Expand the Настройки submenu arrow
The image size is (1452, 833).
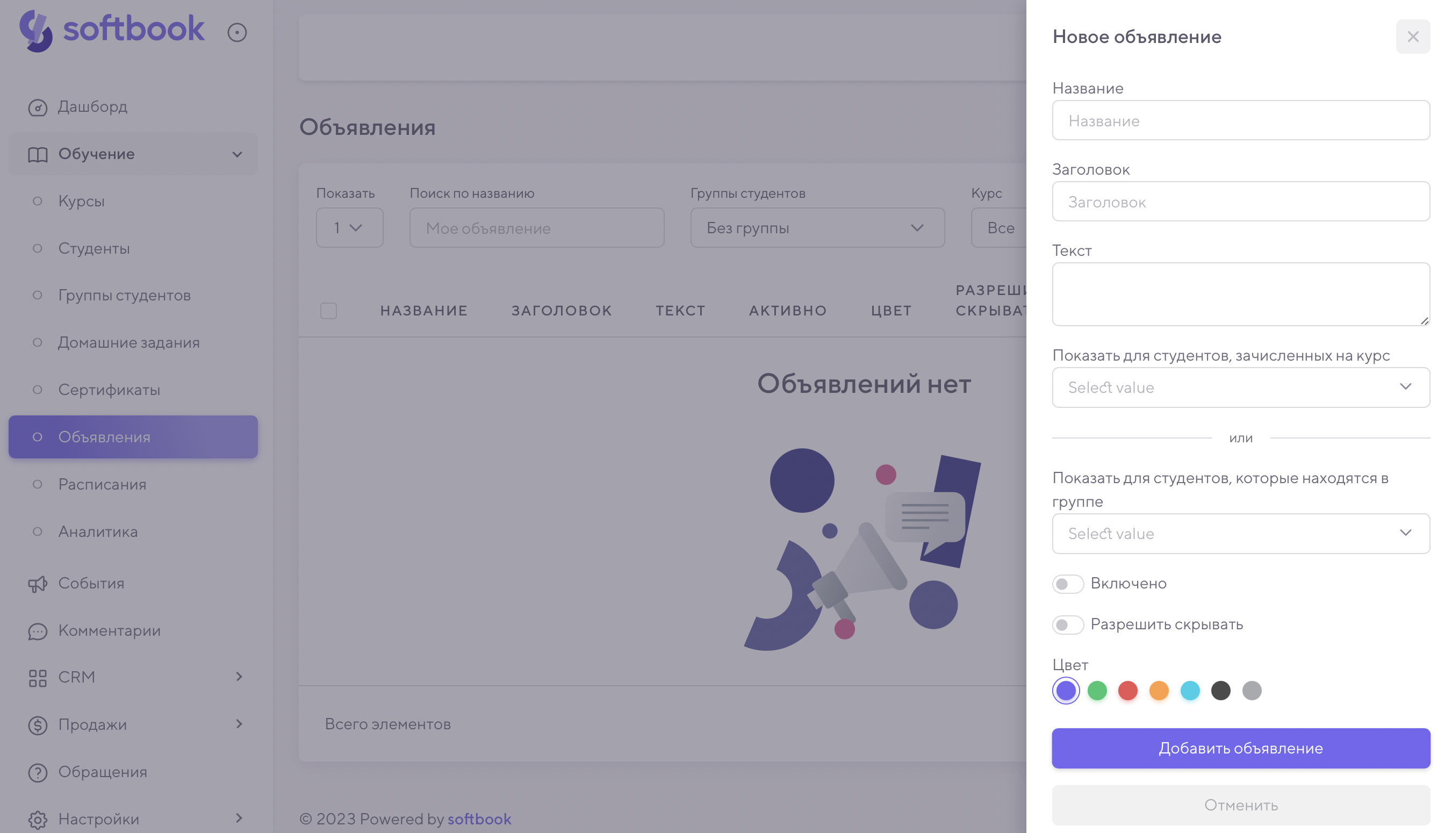pos(239,818)
